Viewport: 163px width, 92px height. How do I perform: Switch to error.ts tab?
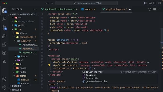[x=88, y=9]
